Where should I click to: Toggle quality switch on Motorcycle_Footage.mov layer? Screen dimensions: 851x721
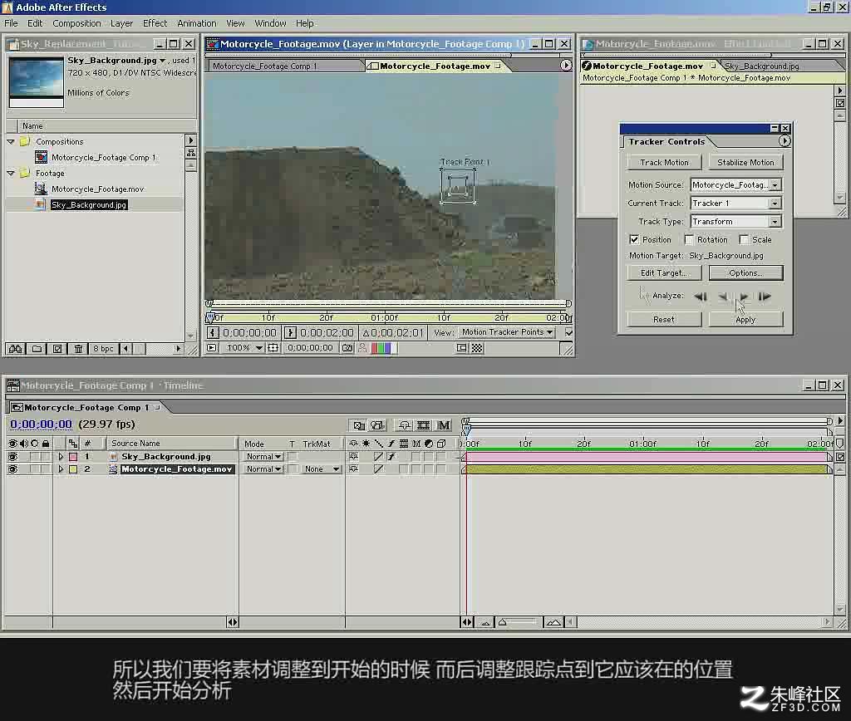click(378, 469)
